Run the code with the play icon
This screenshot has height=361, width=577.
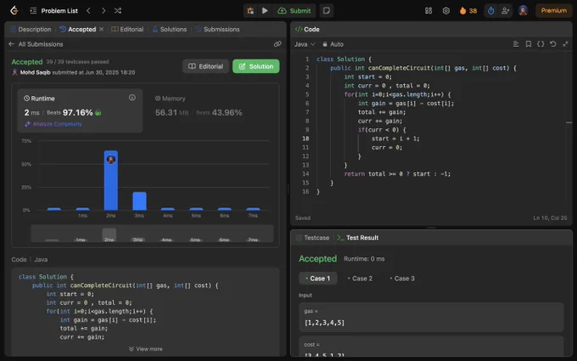tap(265, 11)
